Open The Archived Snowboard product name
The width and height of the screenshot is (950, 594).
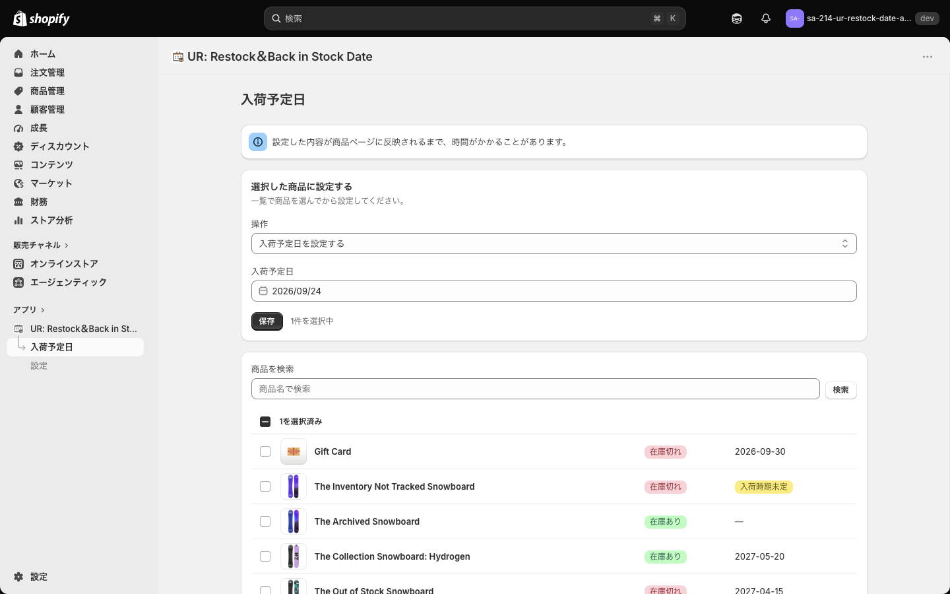pyautogui.click(x=367, y=521)
